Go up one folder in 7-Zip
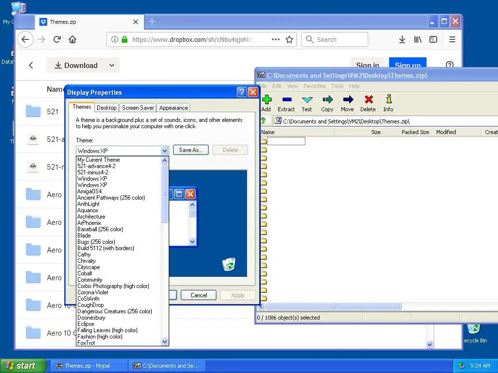 pos(263,121)
